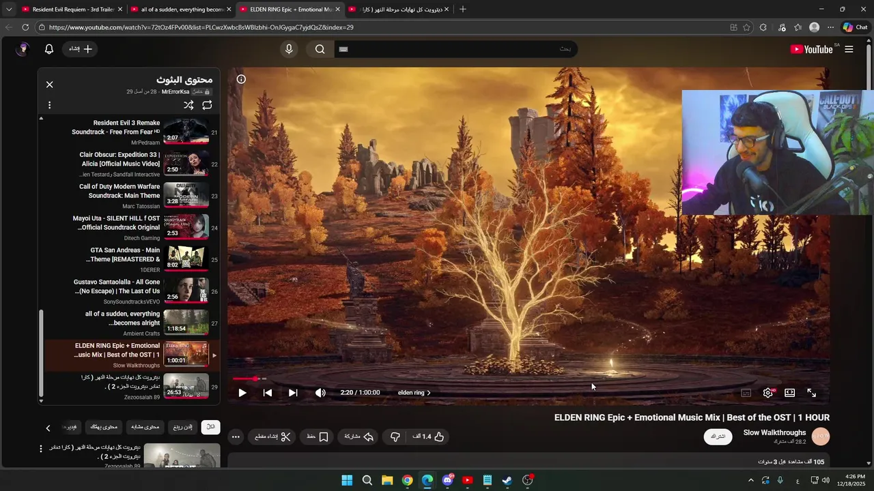
Task: Open Edge tab actions dropdown arrow
Action: tap(9, 10)
